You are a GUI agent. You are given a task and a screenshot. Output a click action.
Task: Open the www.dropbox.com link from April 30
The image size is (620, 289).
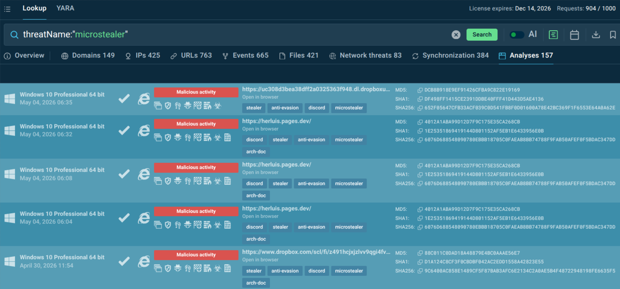click(x=316, y=252)
